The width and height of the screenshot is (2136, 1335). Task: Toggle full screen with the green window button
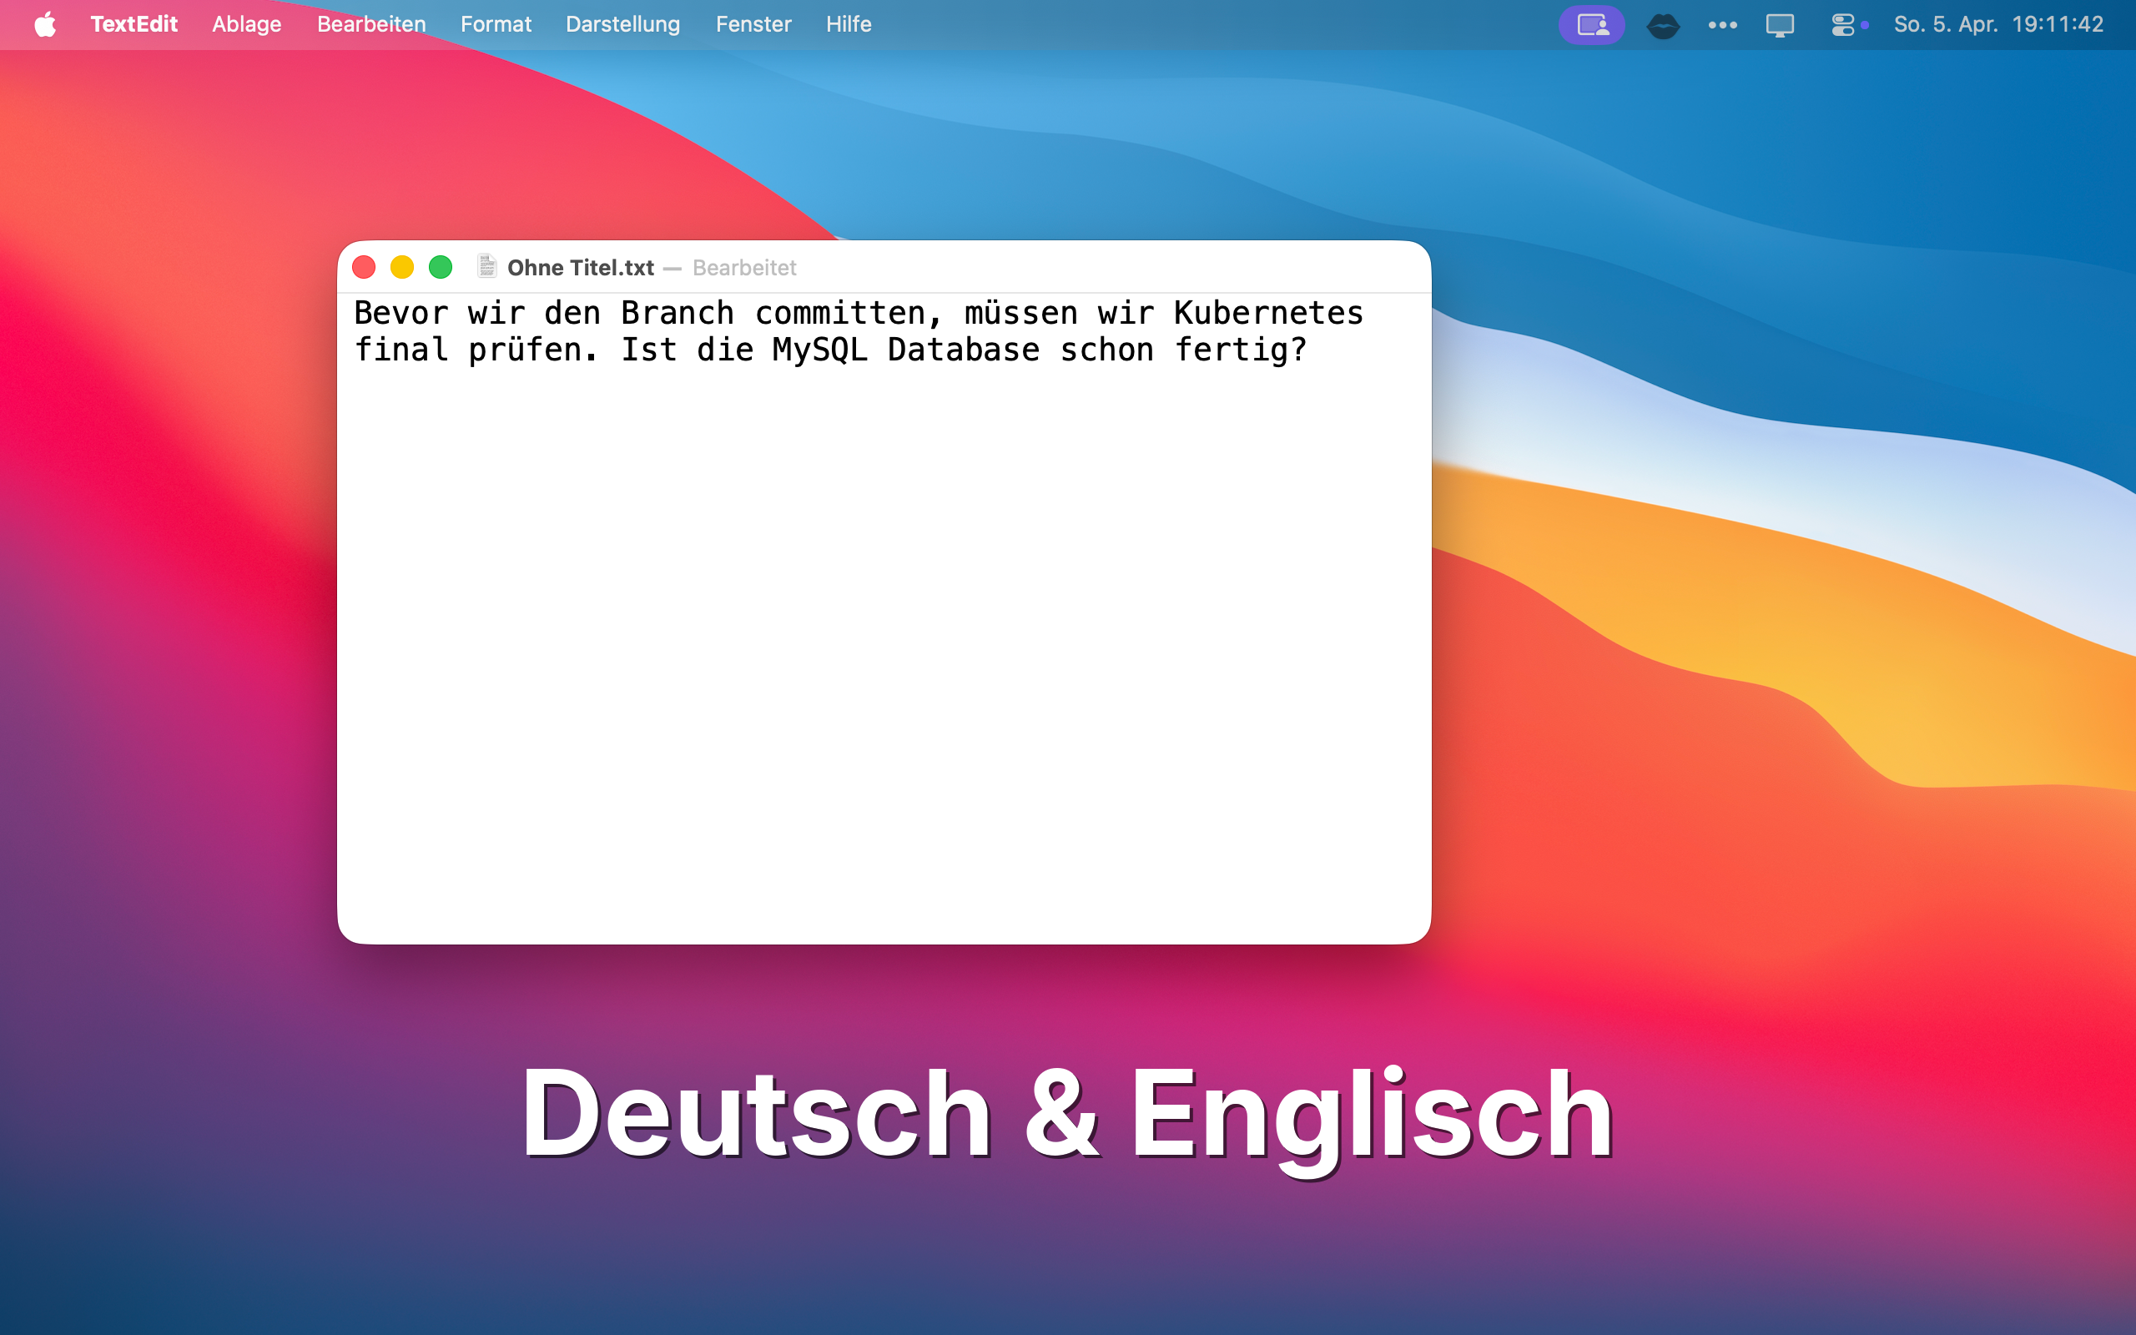tap(441, 267)
